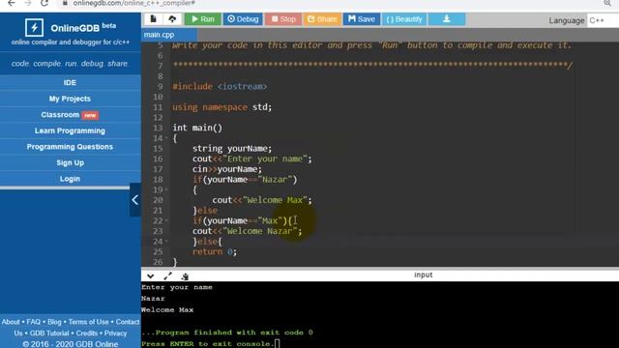Image resolution: width=619 pixels, height=348 pixels.
Task: Click the site lock icon in address bar
Action: tap(65, 3)
